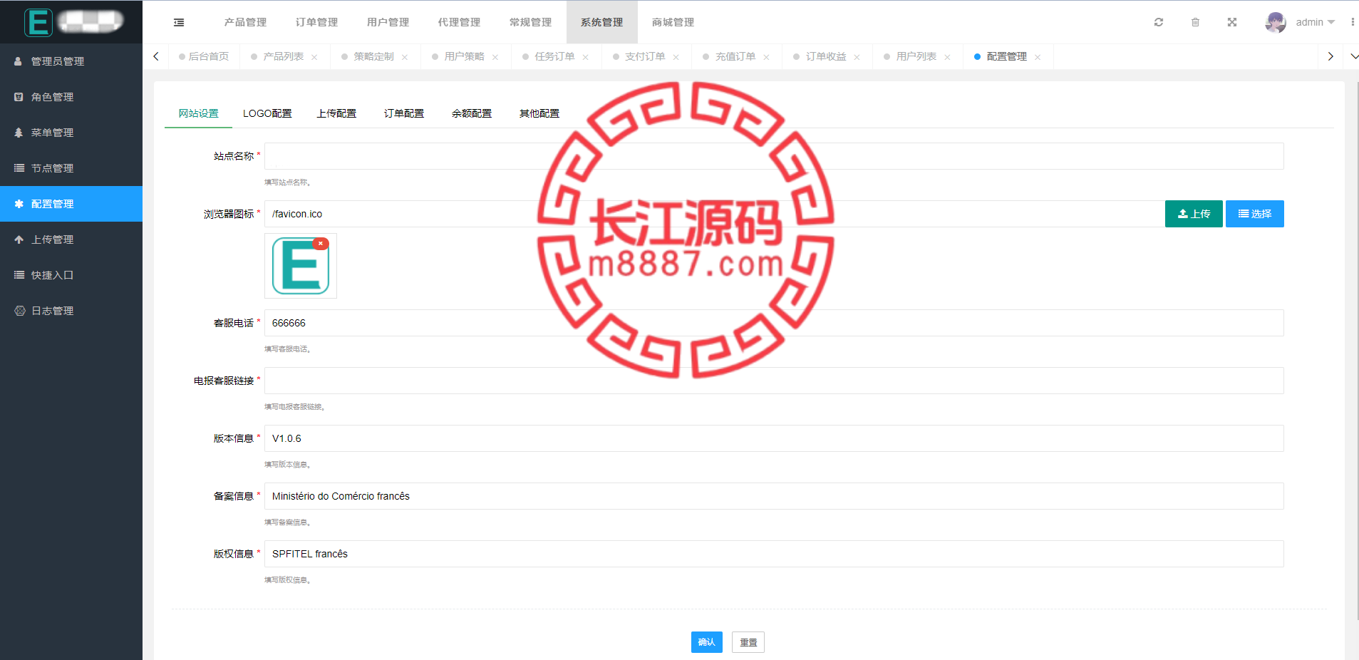This screenshot has width=1359, height=660.
Task: Click the green 上传 upload button
Action: click(x=1194, y=214)
